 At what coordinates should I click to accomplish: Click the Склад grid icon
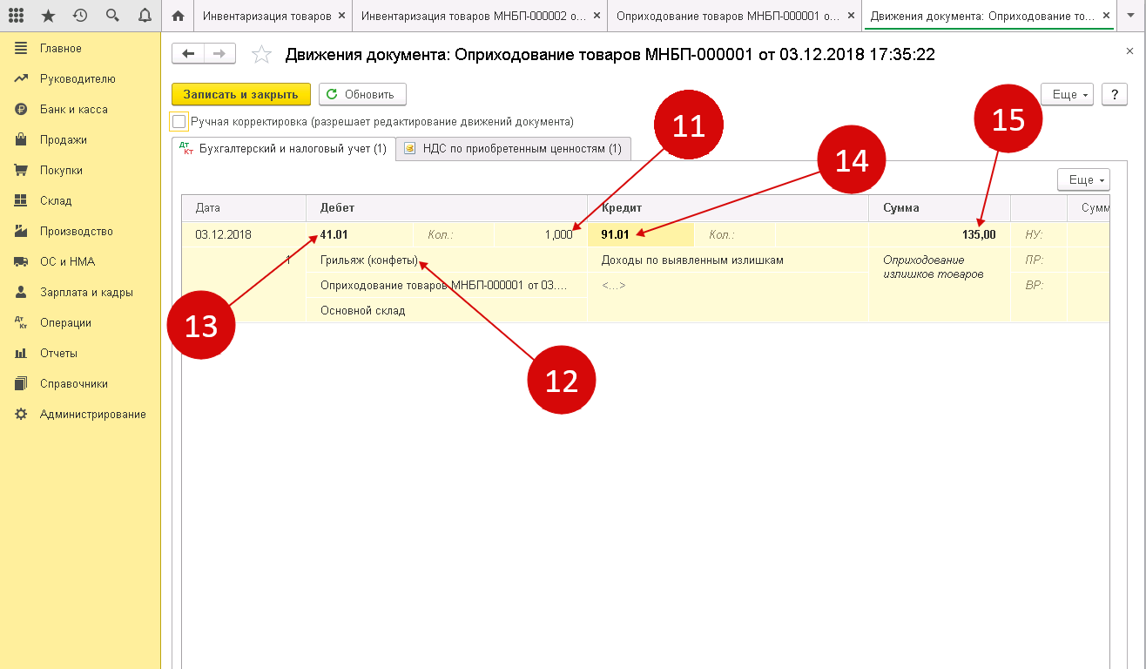click(21, 201)
